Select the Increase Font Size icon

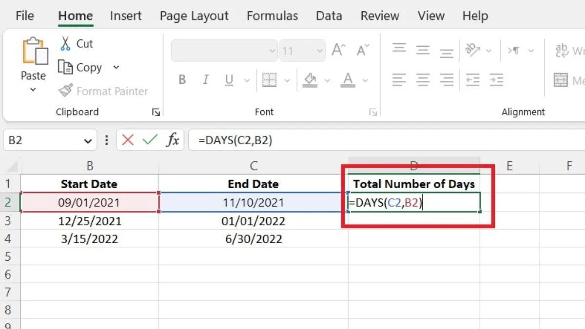(337, 49)
